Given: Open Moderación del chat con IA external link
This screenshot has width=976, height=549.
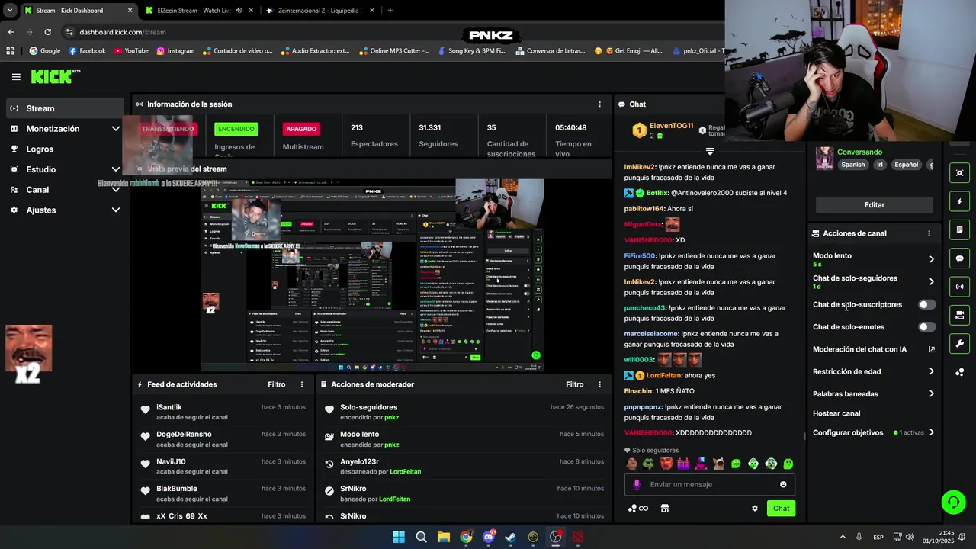Looking at the screenshot, I should point(932,349).
